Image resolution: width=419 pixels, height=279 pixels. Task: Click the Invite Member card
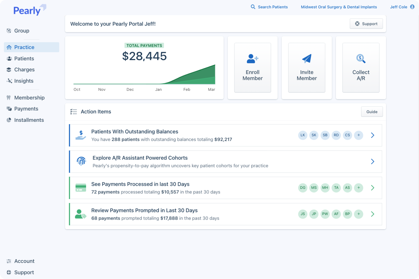pyautogui.click(x=307, y=68)
